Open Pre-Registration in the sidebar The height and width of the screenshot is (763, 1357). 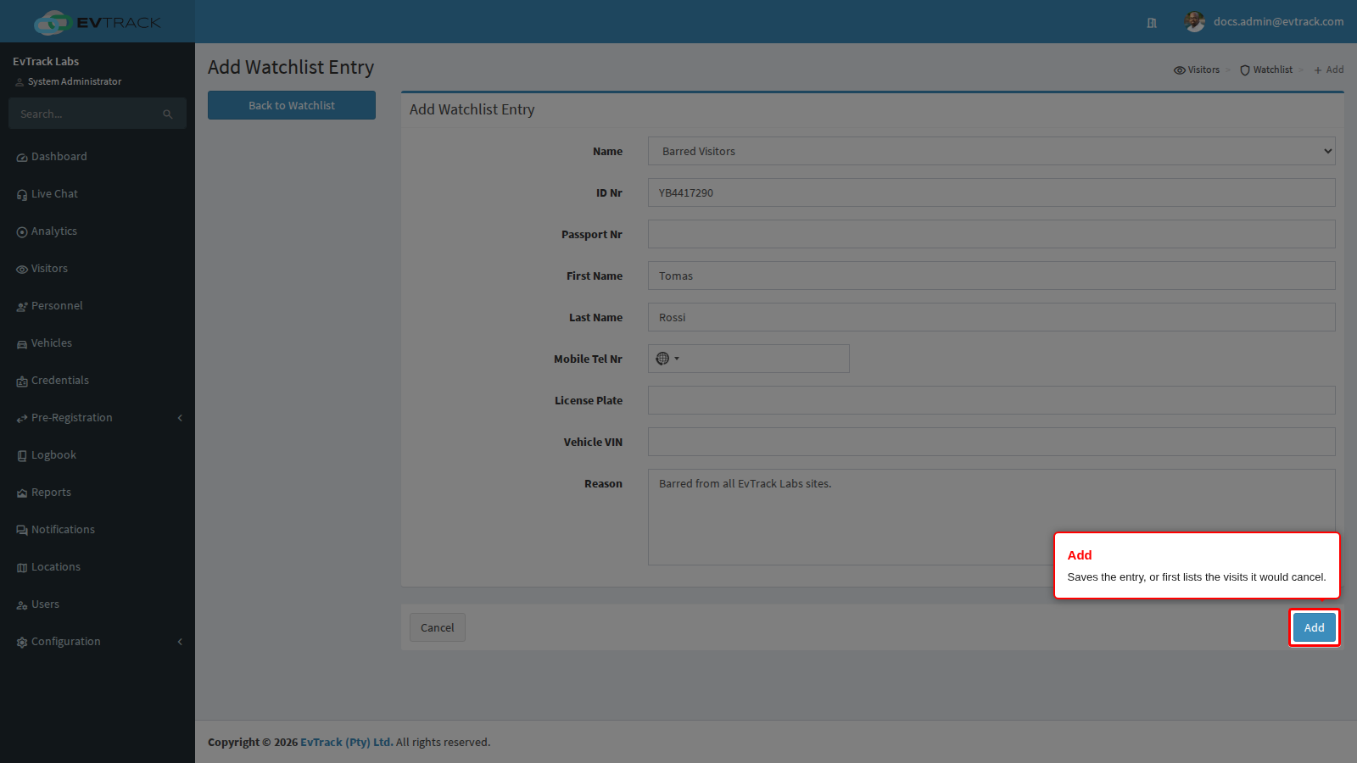[98, 418]
